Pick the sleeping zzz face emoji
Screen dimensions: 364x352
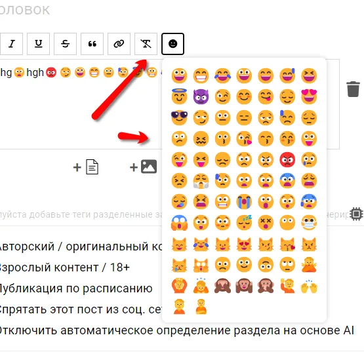[244, 222]
